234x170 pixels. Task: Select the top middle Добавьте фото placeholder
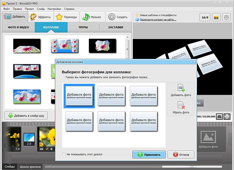coord(111,96)
